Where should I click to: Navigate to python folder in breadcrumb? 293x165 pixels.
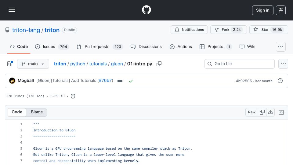[x=78, y=64]
